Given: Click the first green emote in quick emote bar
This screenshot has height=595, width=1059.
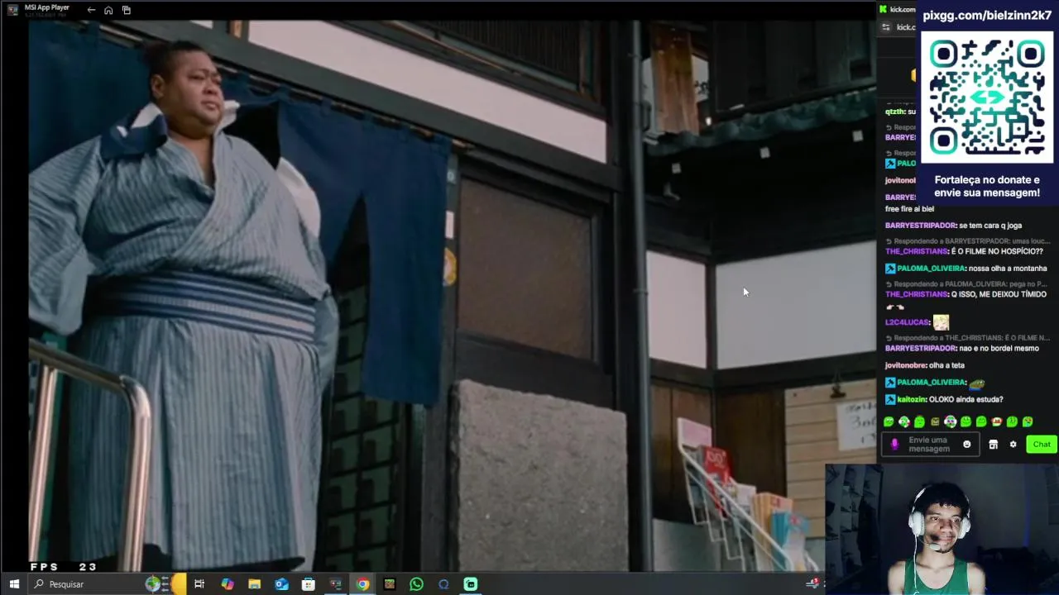Looking at the screenshot, I should pos(889,421).
